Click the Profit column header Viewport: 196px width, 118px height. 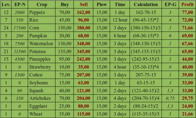pos(188,5)
